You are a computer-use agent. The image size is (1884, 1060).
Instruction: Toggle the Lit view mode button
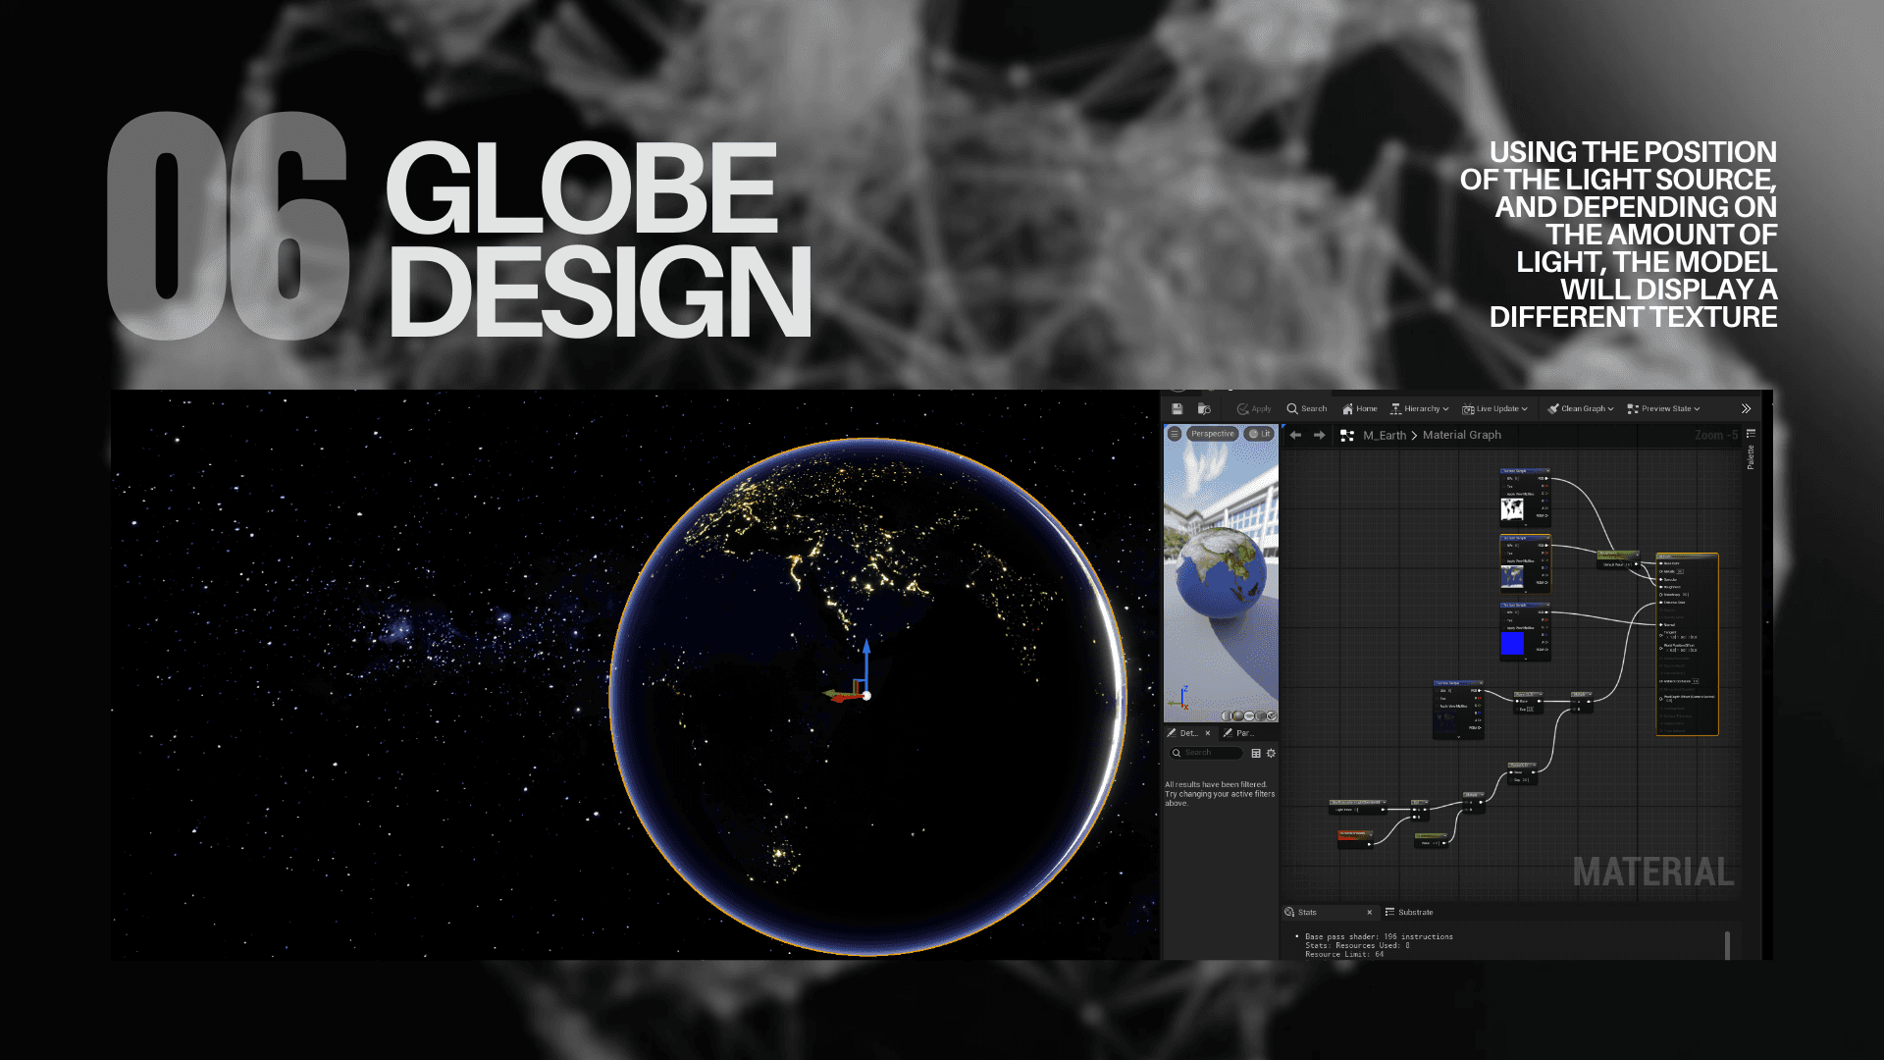tap(1259, 433)
